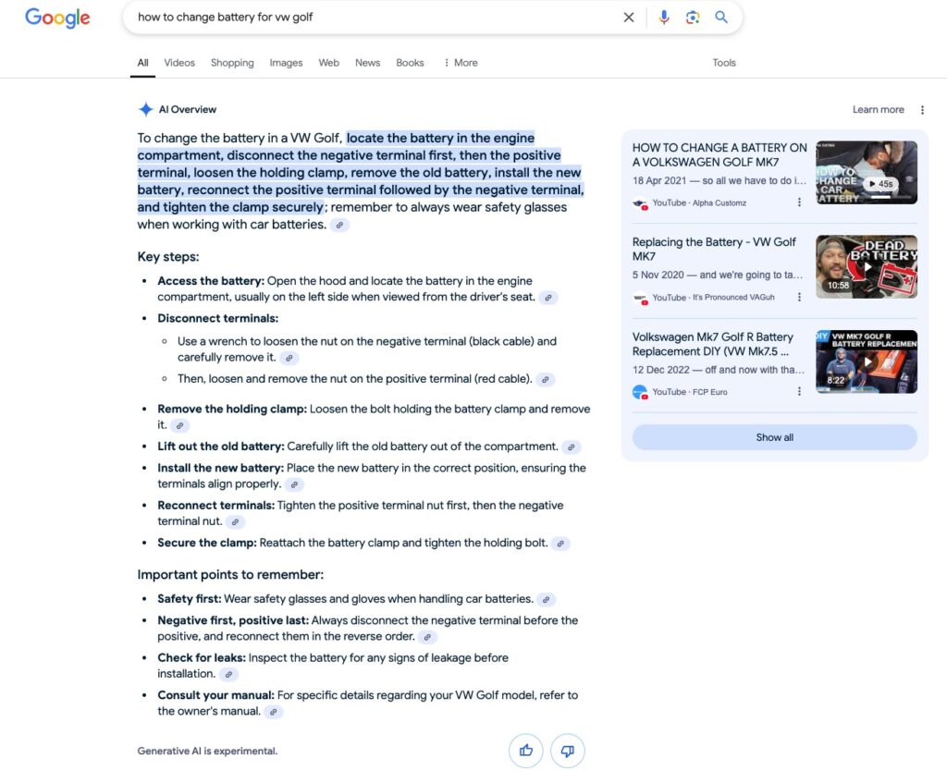Click the Google logo
This screenshot has height=771, width=947.
click(x=57, y=18)
